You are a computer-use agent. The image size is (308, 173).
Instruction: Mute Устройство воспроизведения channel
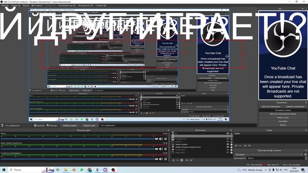(161, 159)
